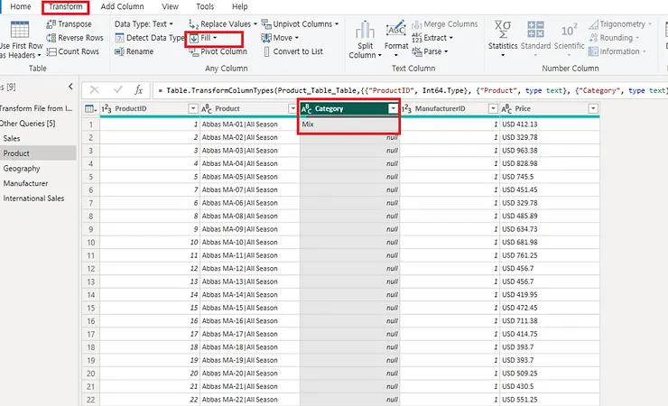Select the Geography query
Screen dimensions: 668x406
[x=22, y=169]
